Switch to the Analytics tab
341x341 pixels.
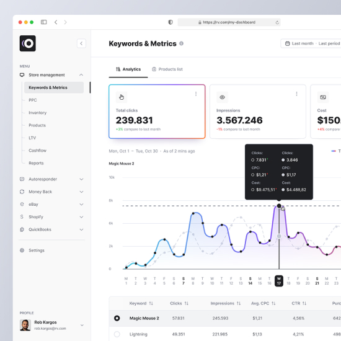click(128, 69)
